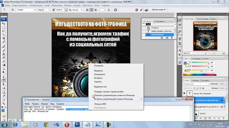Select the Lasso tool
The height and width of the screenshot is (128, 229).
4,31
